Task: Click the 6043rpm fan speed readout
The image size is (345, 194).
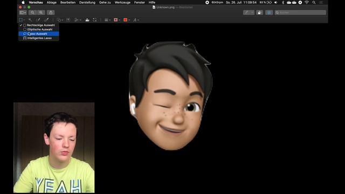Action: 217,2
